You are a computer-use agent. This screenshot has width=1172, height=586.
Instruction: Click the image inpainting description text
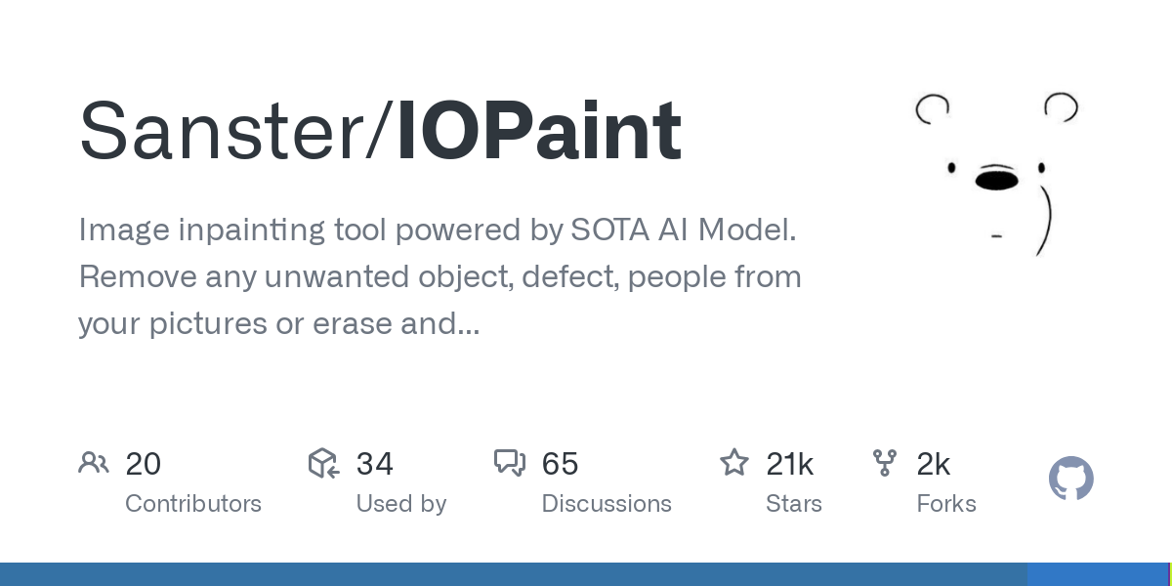coord(439,276)
